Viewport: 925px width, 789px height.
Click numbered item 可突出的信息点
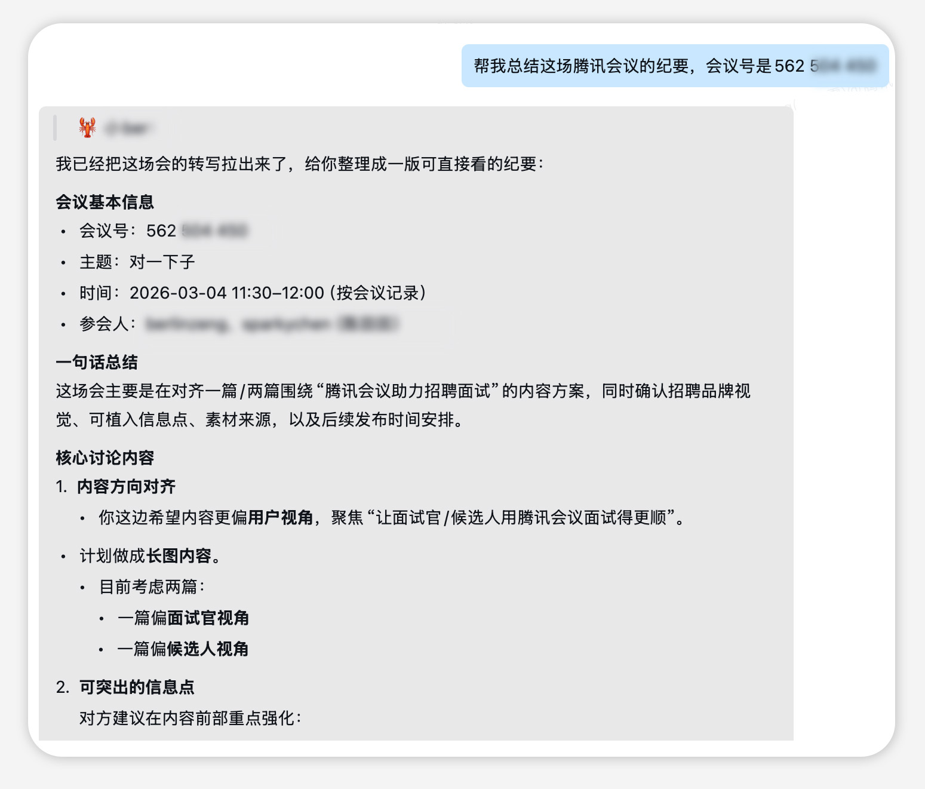[137, 687]
